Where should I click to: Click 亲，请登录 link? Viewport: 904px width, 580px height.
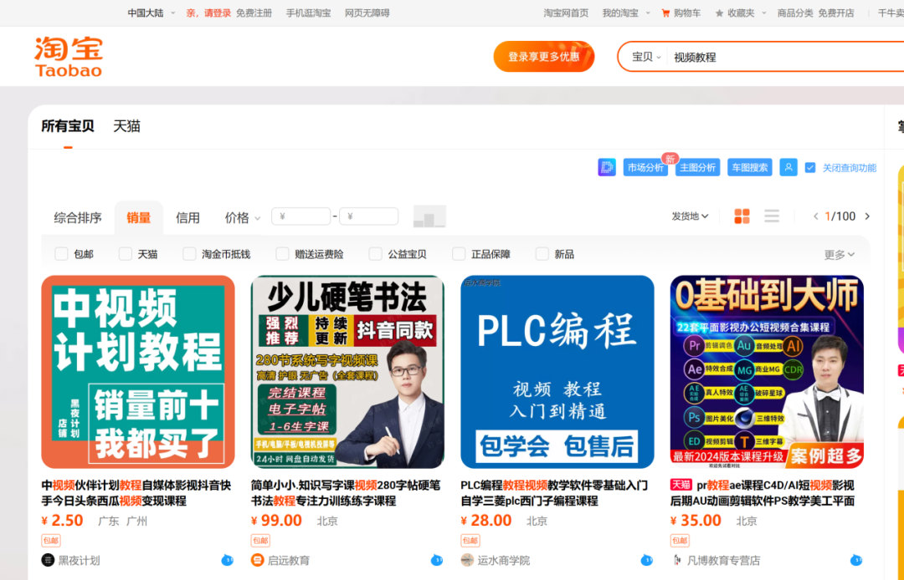(208, 13)
